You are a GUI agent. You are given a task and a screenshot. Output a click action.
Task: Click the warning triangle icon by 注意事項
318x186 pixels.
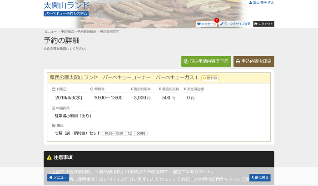(49, 157)
